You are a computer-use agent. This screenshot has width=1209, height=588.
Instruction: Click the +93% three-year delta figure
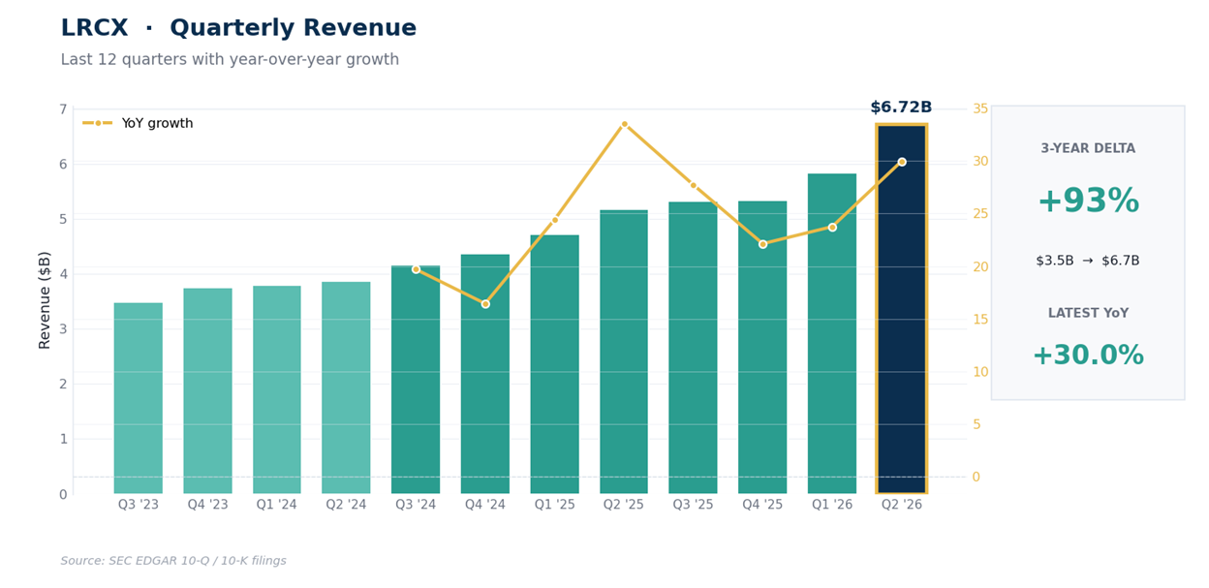pos(1088,201)
